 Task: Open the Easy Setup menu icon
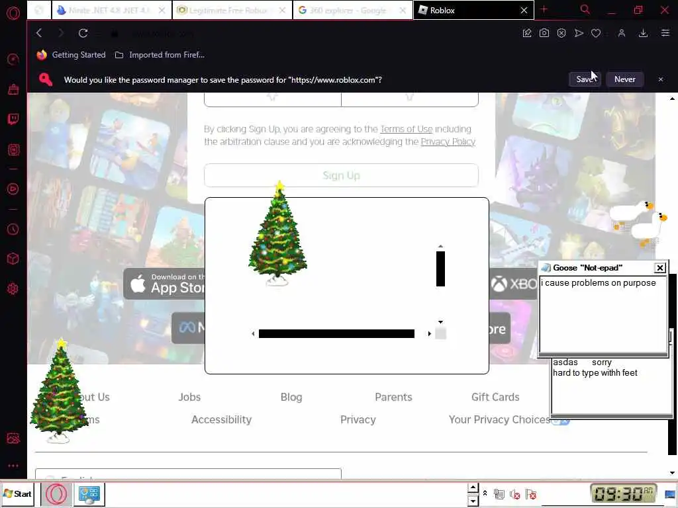click(665, 33)
